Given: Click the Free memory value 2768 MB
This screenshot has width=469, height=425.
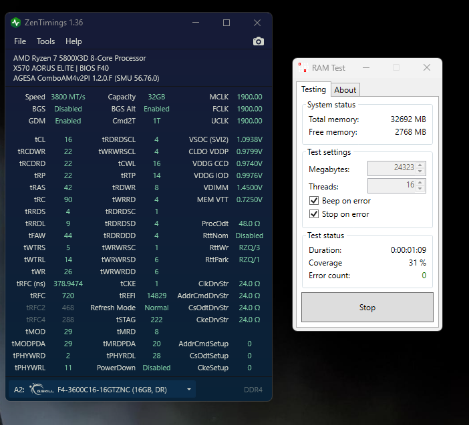Looking at the screenshot, I should coord(410,131).
